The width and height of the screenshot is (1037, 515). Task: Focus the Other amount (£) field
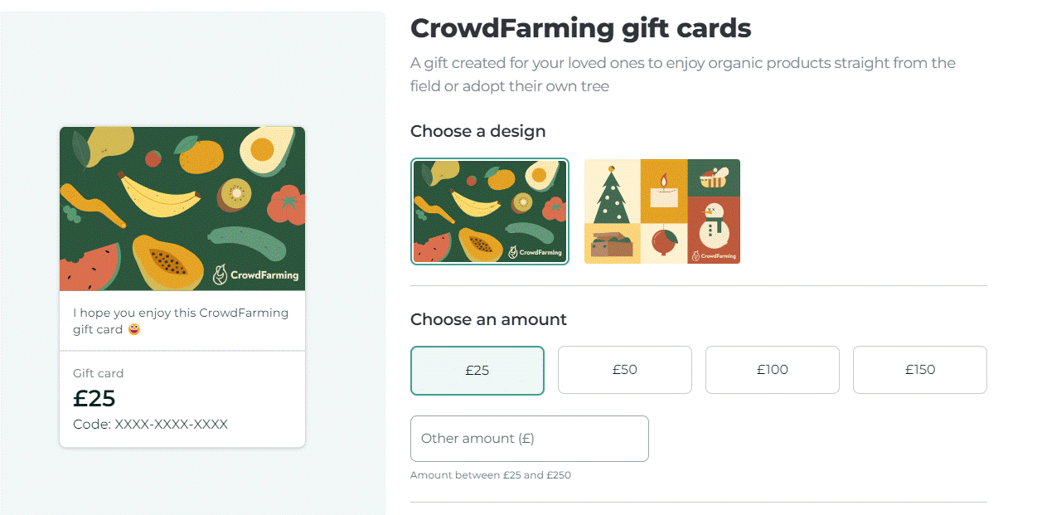(x=530, y=439)
